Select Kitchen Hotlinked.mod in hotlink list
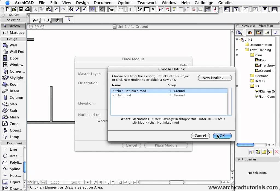Viewport: 280px width, 191px height. (x=169, y=91)
